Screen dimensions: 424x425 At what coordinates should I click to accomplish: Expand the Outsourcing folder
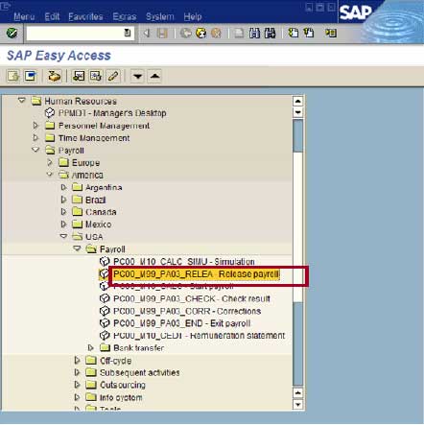(77, 385)
